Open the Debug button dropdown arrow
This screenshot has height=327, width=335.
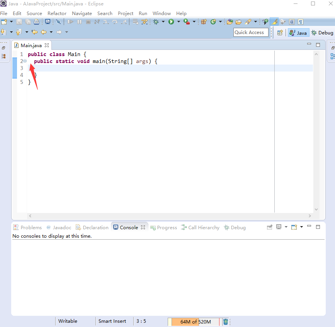pos(163,22)
